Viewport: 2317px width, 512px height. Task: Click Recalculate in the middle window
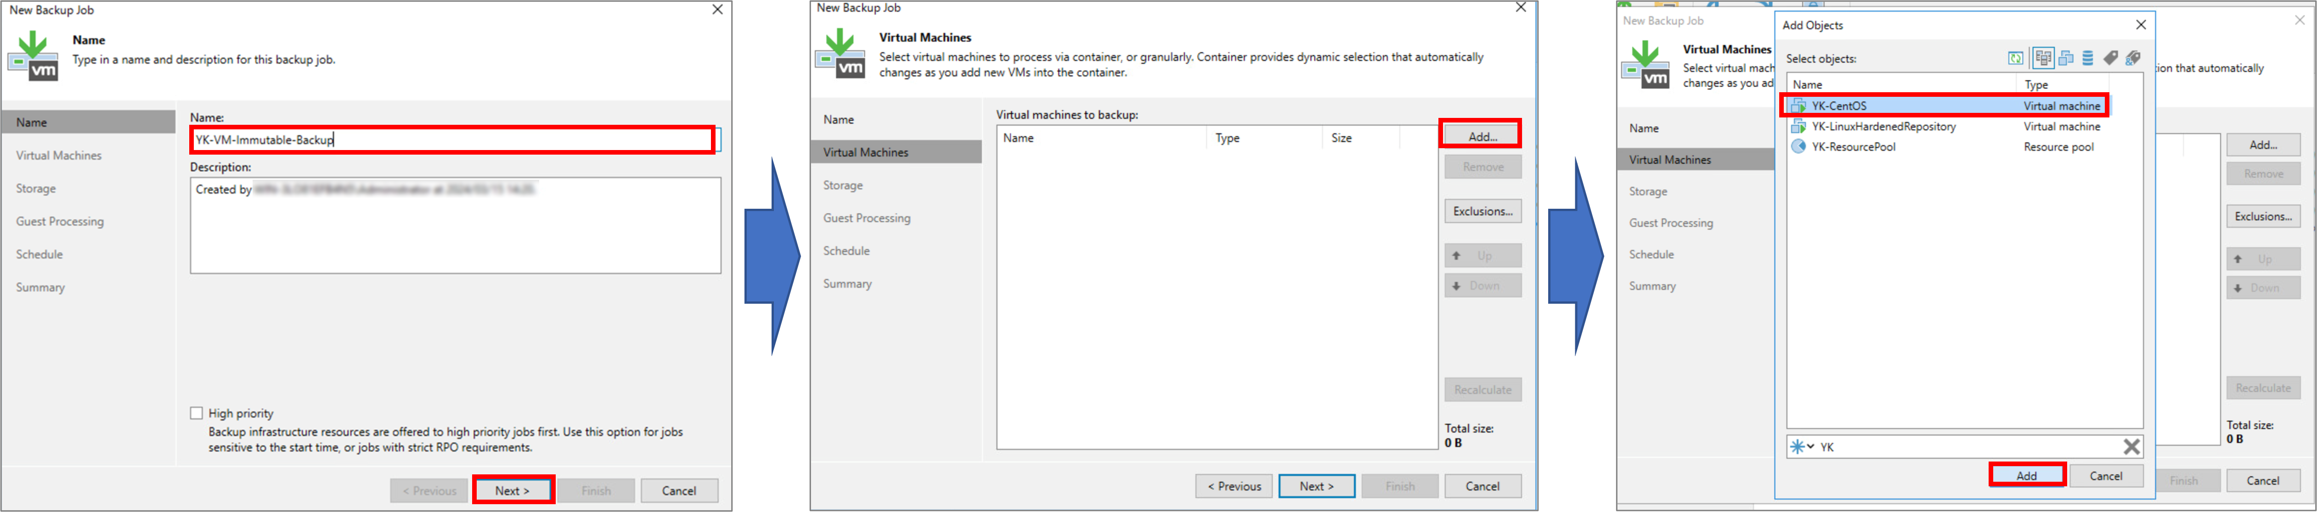(1483, 390)
